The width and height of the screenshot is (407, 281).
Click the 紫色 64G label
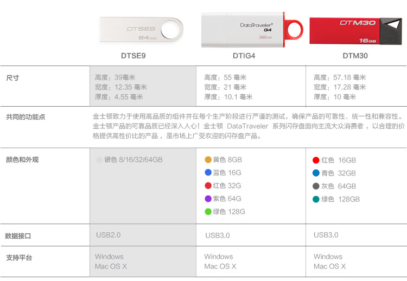click(227, 199)
